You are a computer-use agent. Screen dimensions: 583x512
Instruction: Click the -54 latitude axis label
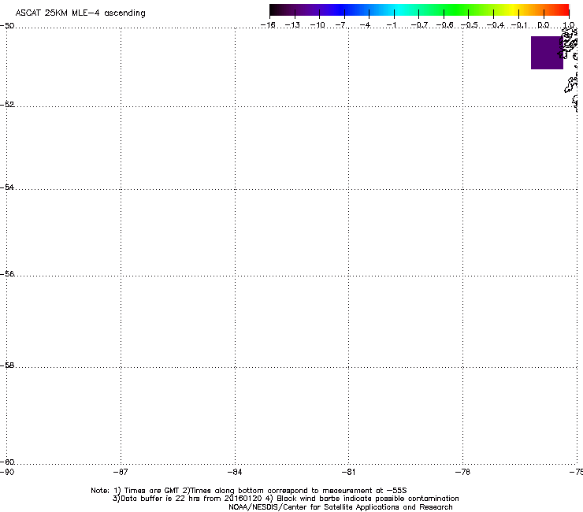[7, 187]
